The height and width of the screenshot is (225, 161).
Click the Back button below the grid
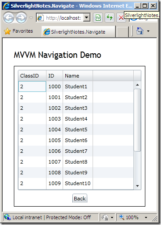[80, 199]
